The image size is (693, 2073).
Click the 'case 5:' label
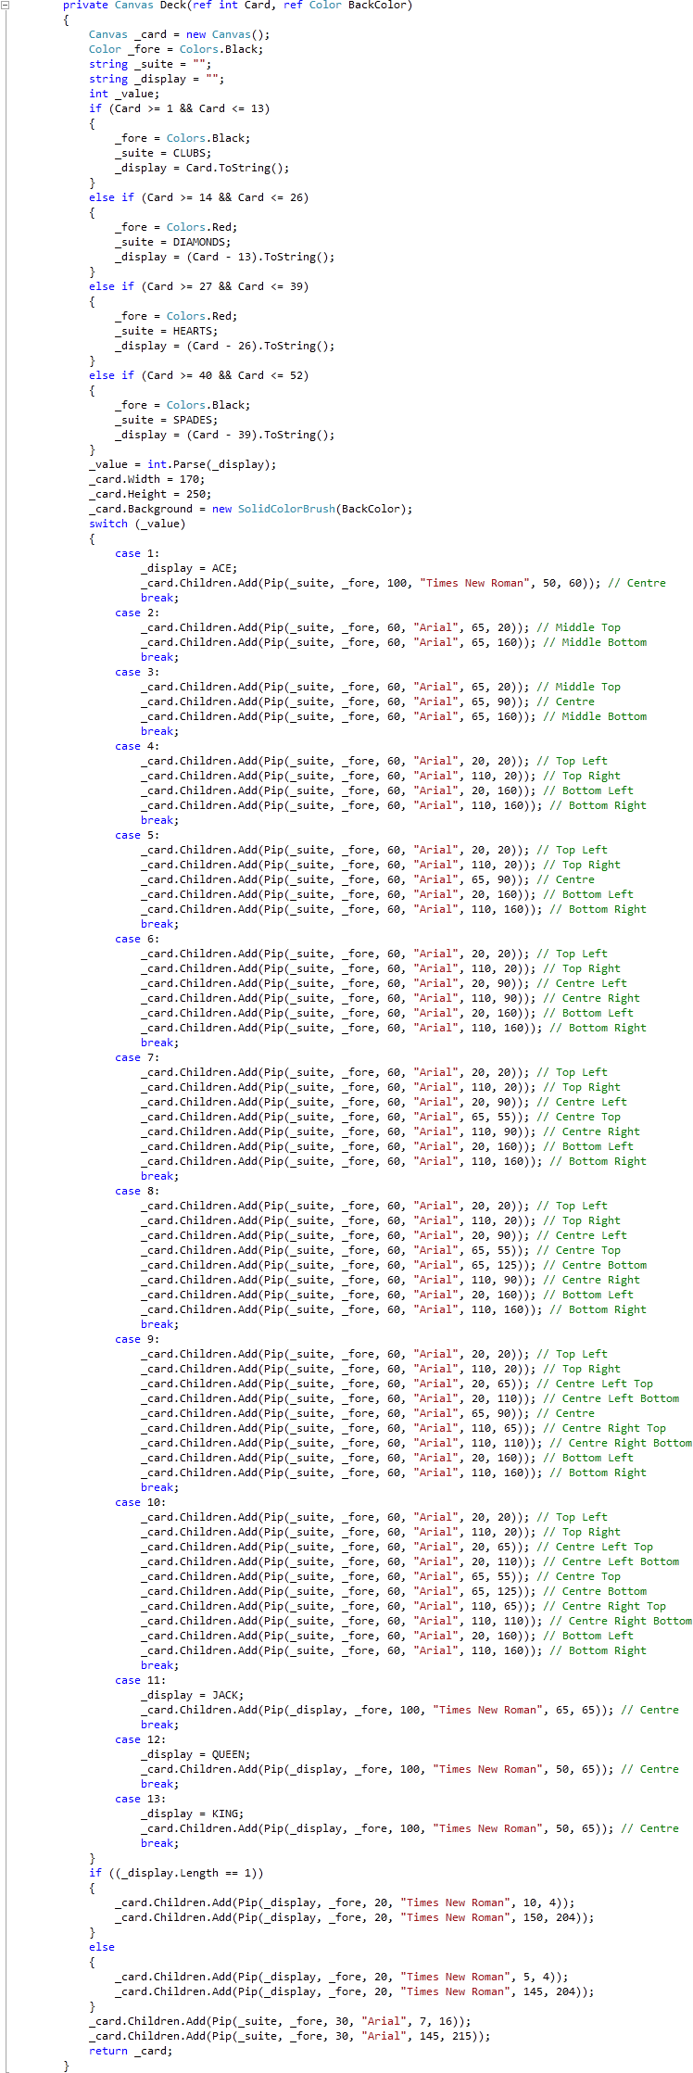pyautogui.click(x=137, y=835)
